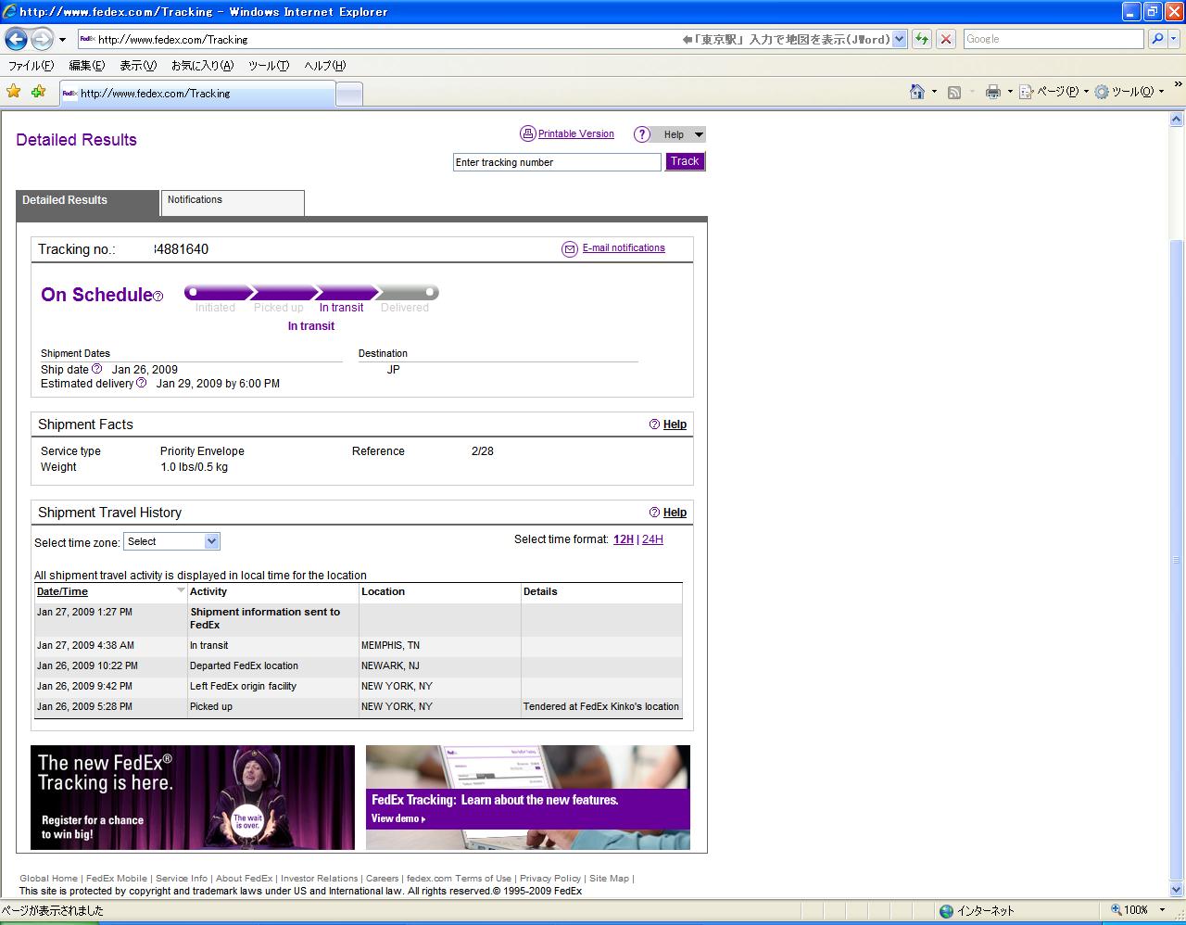Open the address bar history dropdown

pyautogui.click(x=899, y=39)
